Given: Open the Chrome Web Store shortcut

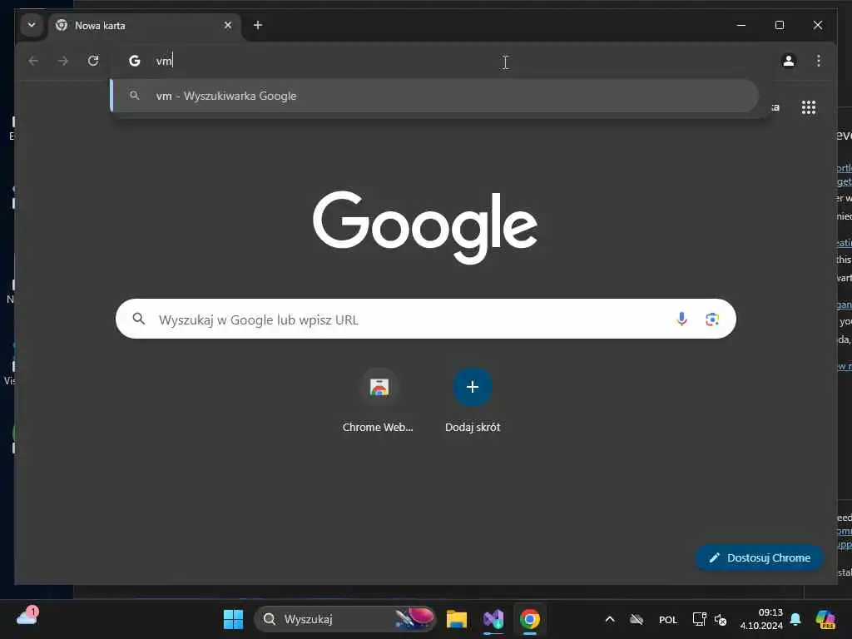Looking at the screenshot, I should 379,401.
